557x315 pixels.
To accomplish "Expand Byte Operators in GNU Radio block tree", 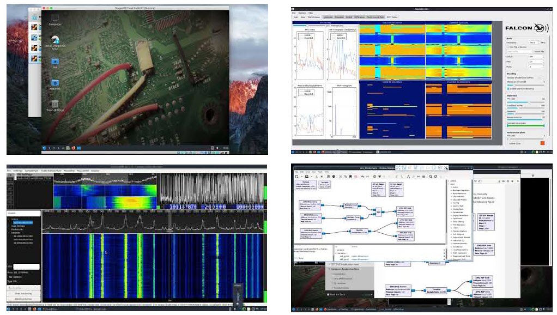I will tap(451, 193).
